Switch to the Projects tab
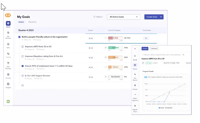The width and height of the screenshot is (200, 123). [x=32, y=22]
